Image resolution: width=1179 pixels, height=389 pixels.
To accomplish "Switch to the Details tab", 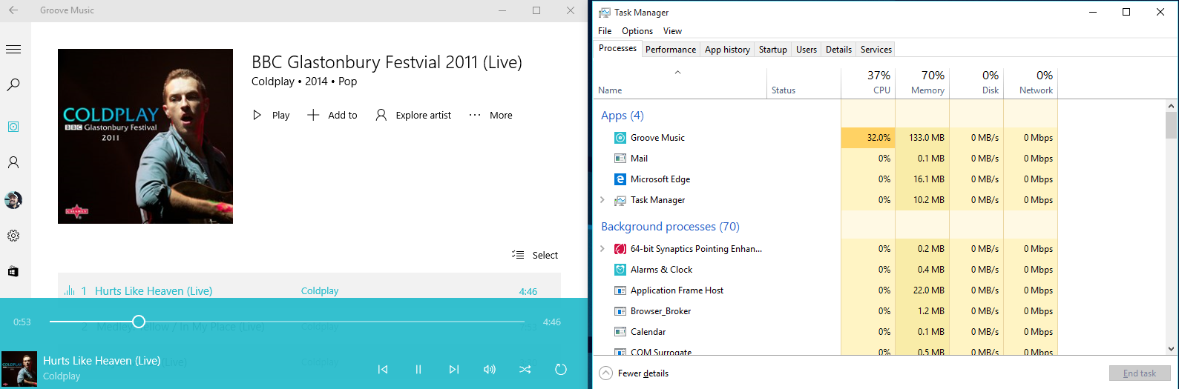I will pos(838,50).
